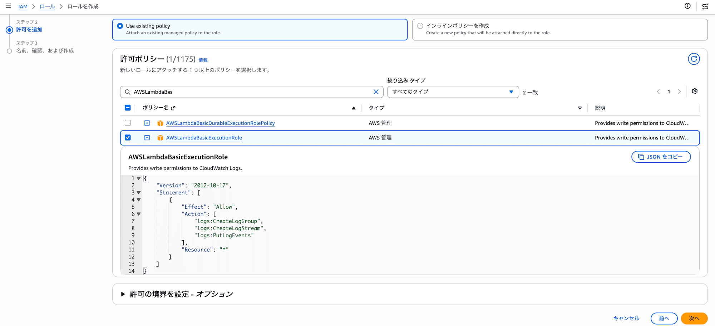Click the "Effect": "Allow" line
Image resolution: width=715 pixels, height=326 pixels.
209,207
